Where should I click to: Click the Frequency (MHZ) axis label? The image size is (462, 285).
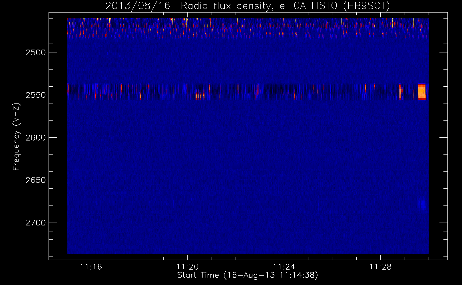16,137
